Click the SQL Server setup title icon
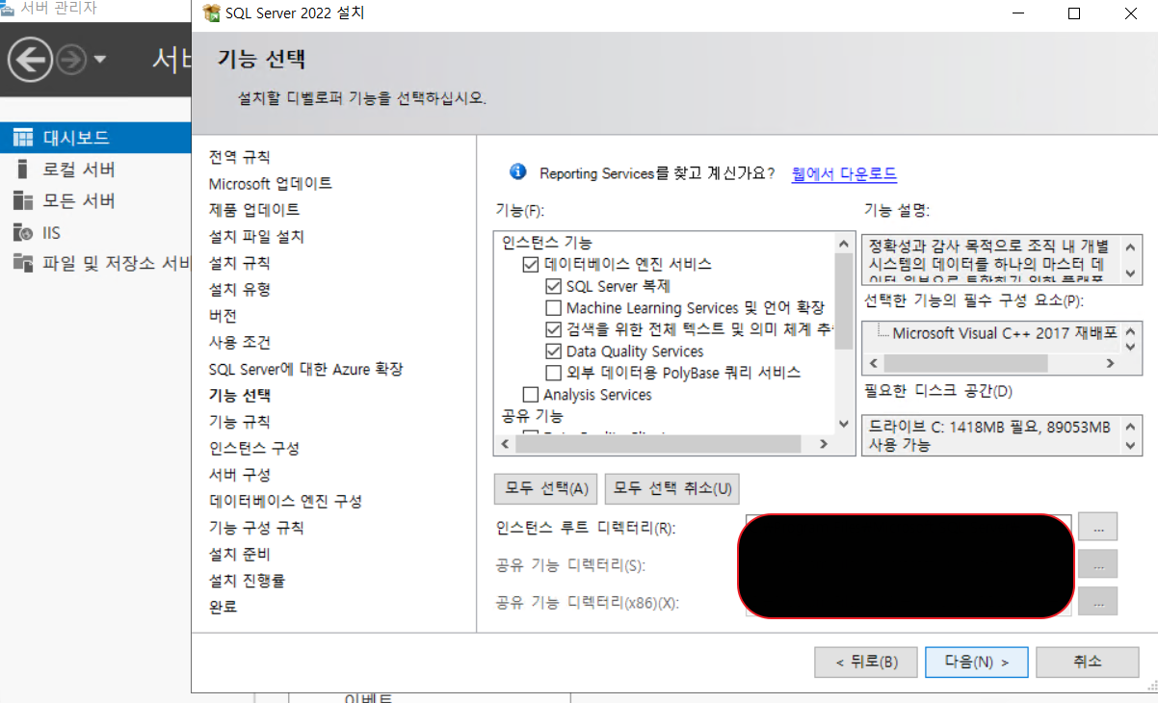1158x703 pixels. (212, 13)
